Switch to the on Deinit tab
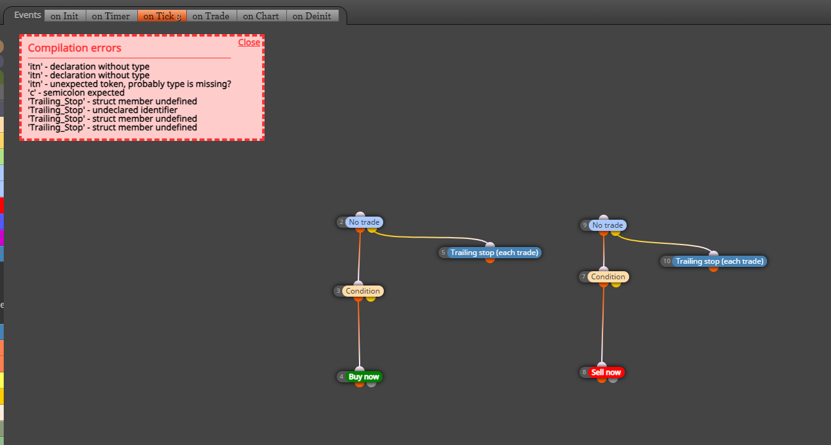 pos(312,16)
